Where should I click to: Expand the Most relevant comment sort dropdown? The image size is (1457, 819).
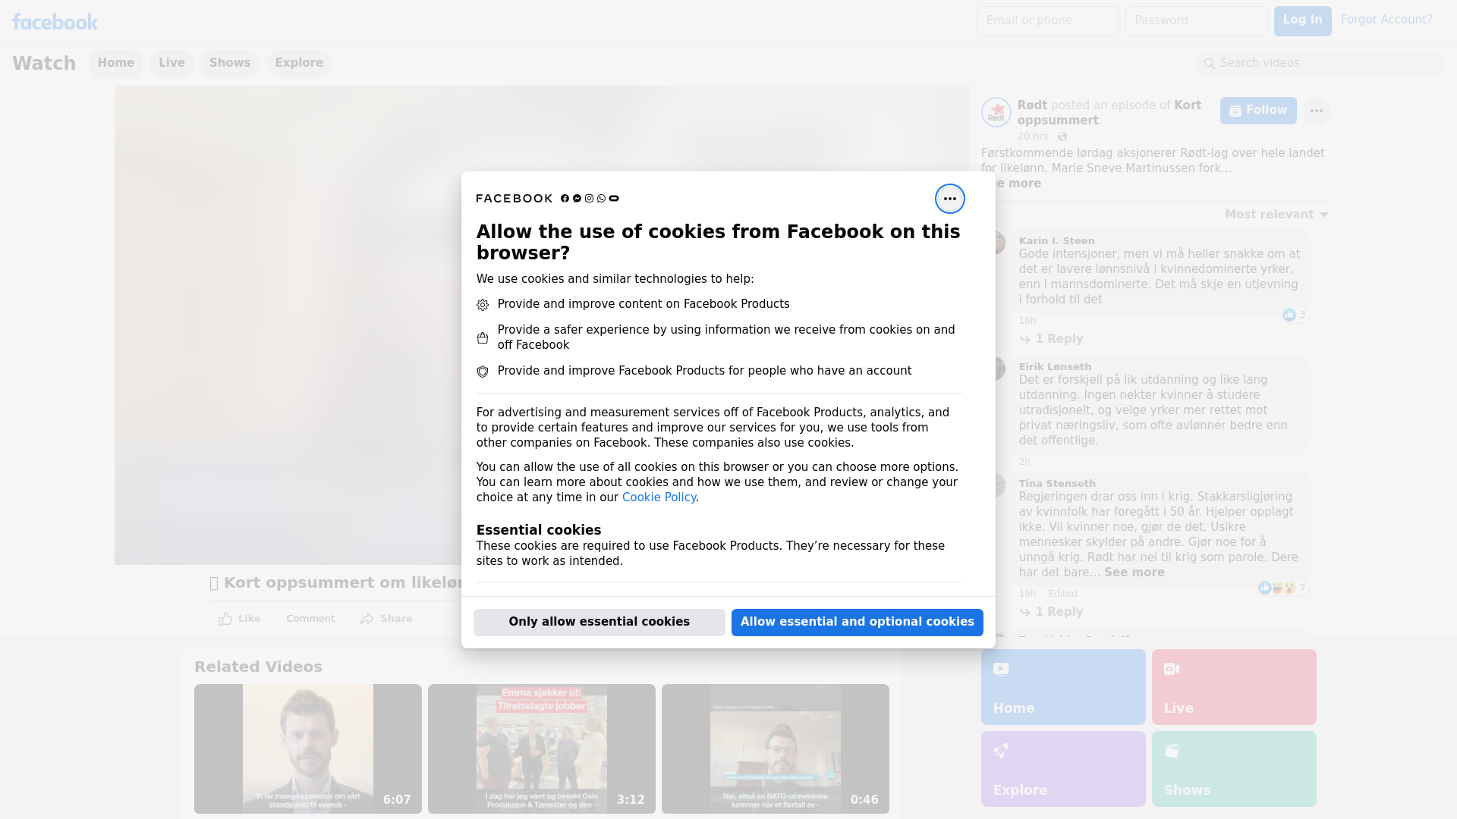coord(1276,215)
